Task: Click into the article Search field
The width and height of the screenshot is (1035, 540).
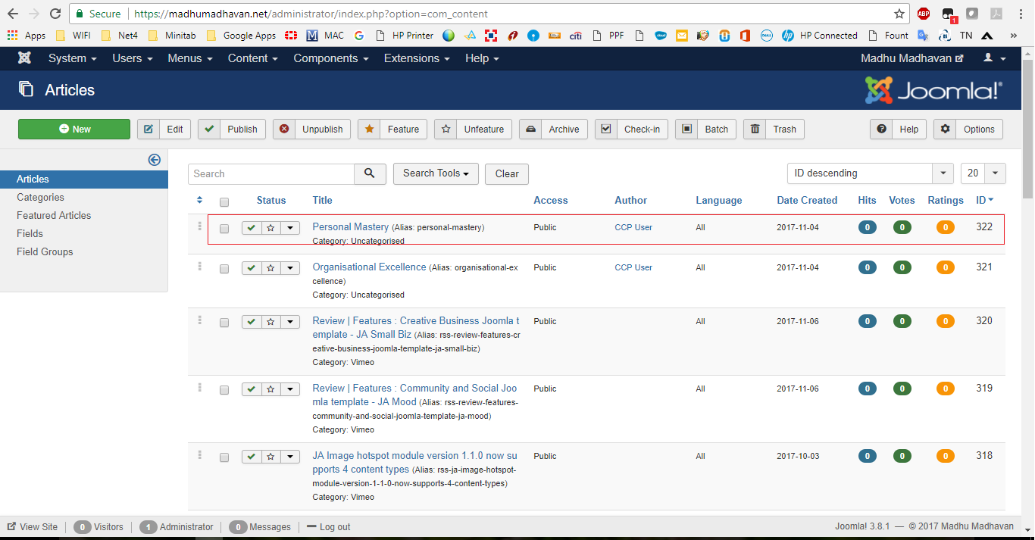Action: [271, 173]
